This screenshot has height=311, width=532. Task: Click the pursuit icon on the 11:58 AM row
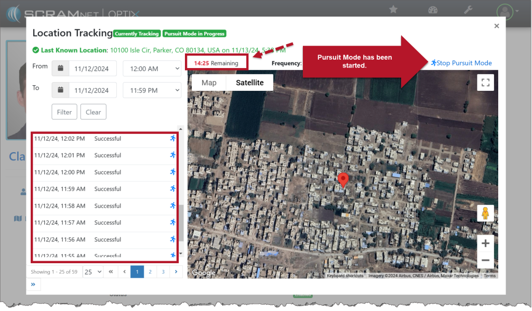pyautogui.click(x=172, y=206)
